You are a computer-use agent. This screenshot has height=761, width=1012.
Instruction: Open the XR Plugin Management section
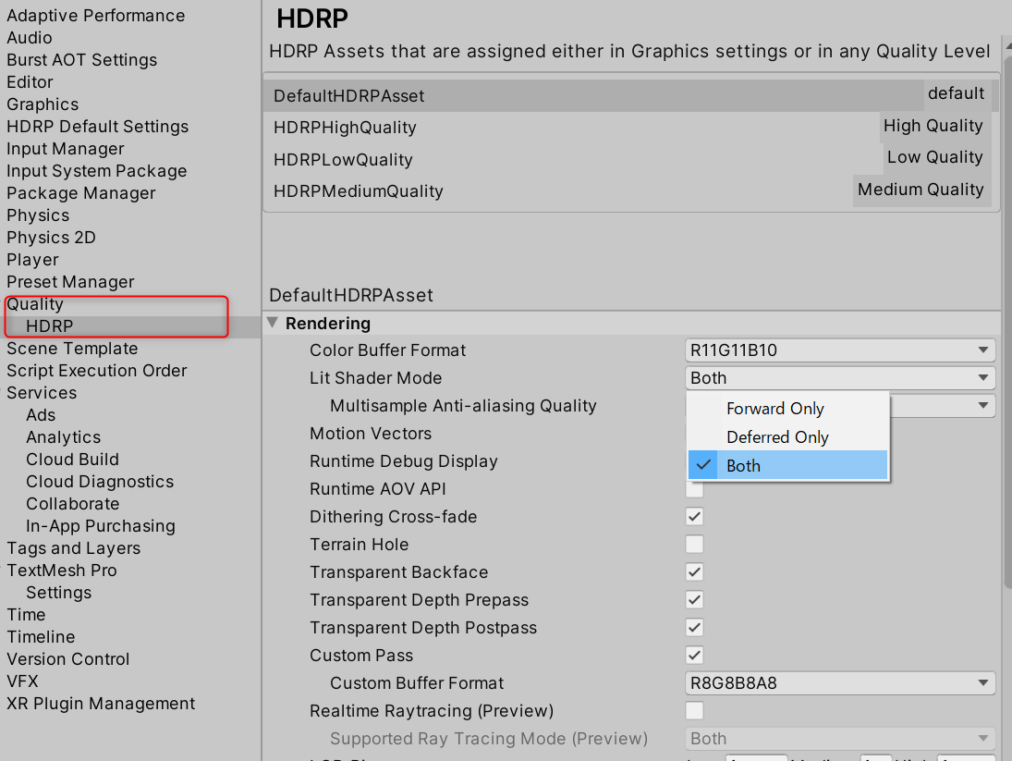(x=101, y=703)
